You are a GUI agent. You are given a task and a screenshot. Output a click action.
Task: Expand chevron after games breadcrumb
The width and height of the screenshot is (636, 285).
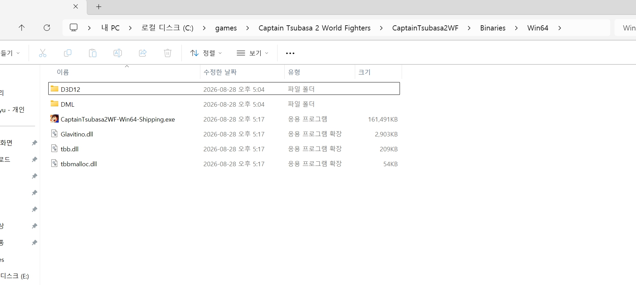pyautogui.click(x=248, y=28)
